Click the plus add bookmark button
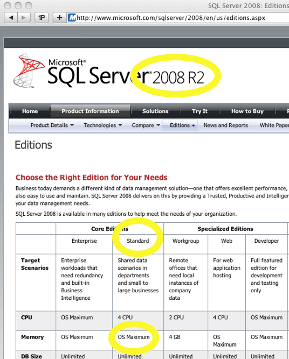Screen dimensions: 289x359 pos(60,18)
